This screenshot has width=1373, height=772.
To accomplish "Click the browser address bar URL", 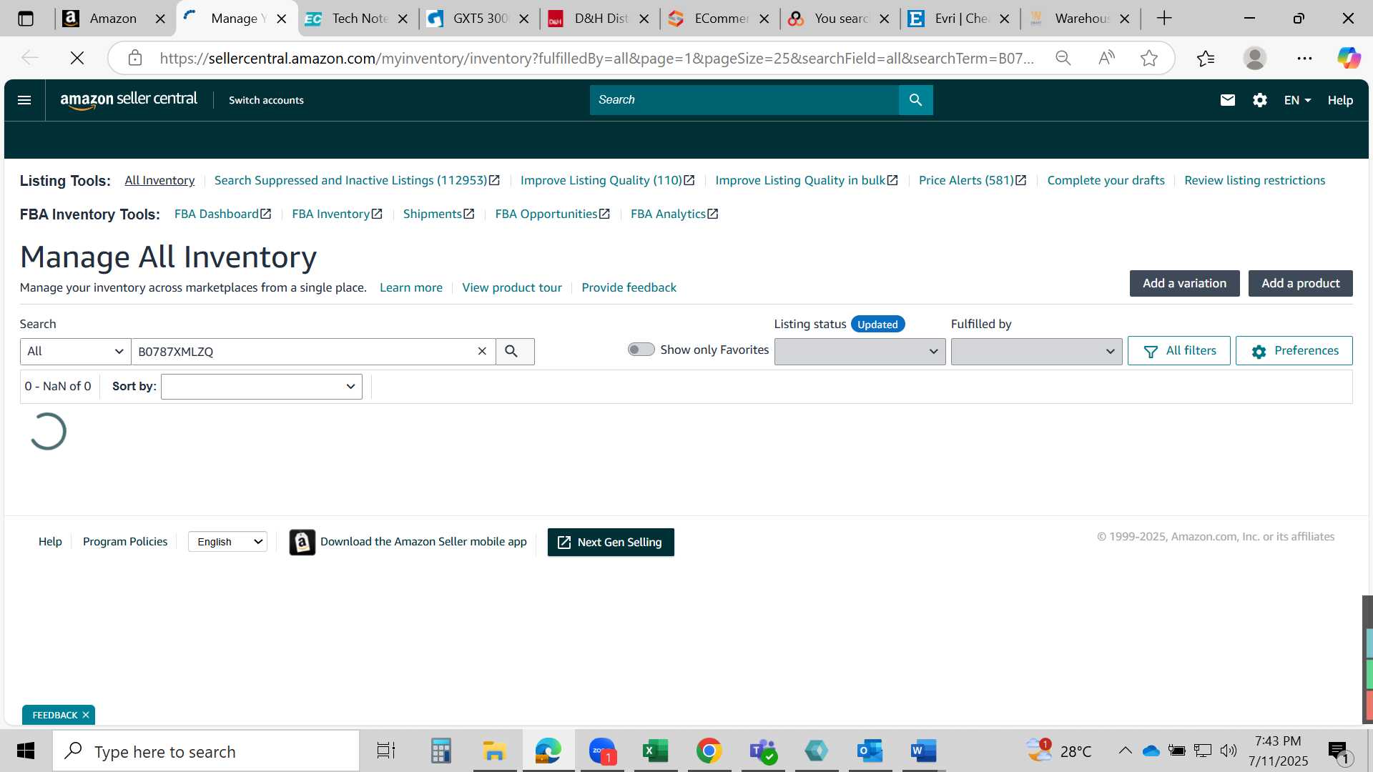I will [597, 58].
